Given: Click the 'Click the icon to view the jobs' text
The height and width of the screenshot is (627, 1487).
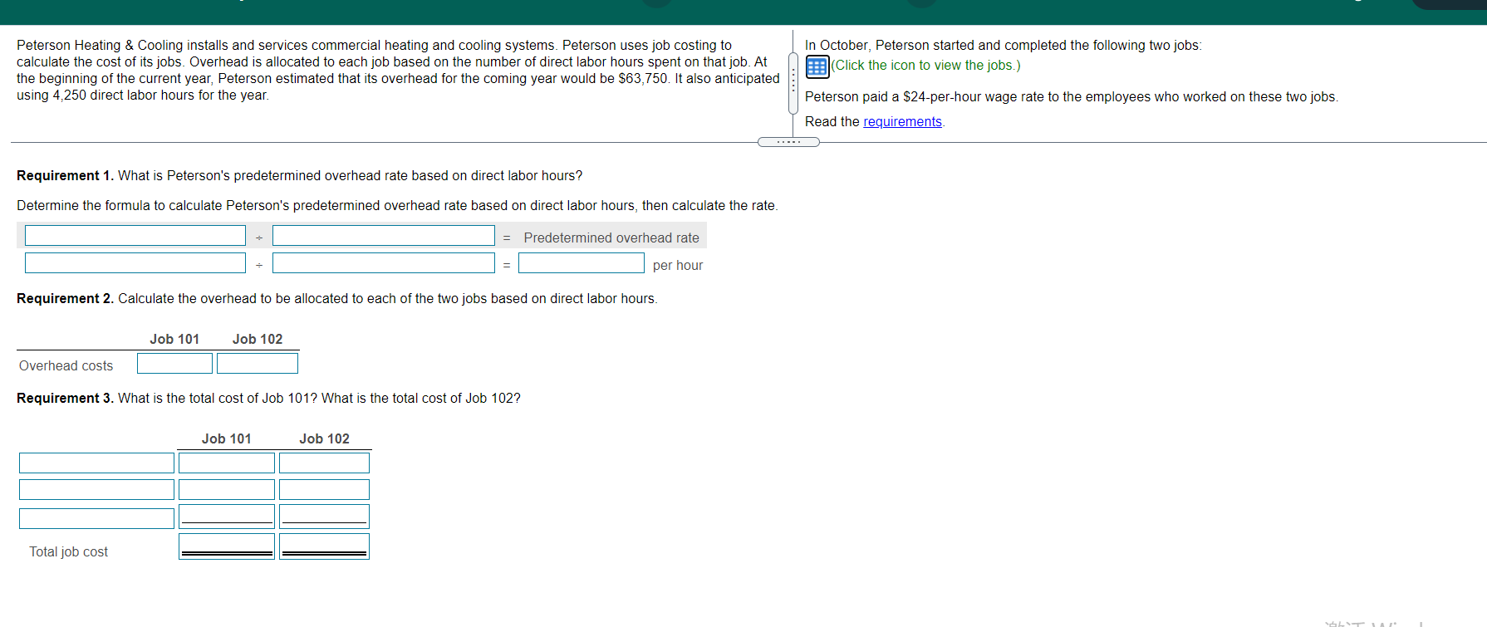Looking at the screenshot, I should click(926, 66).
